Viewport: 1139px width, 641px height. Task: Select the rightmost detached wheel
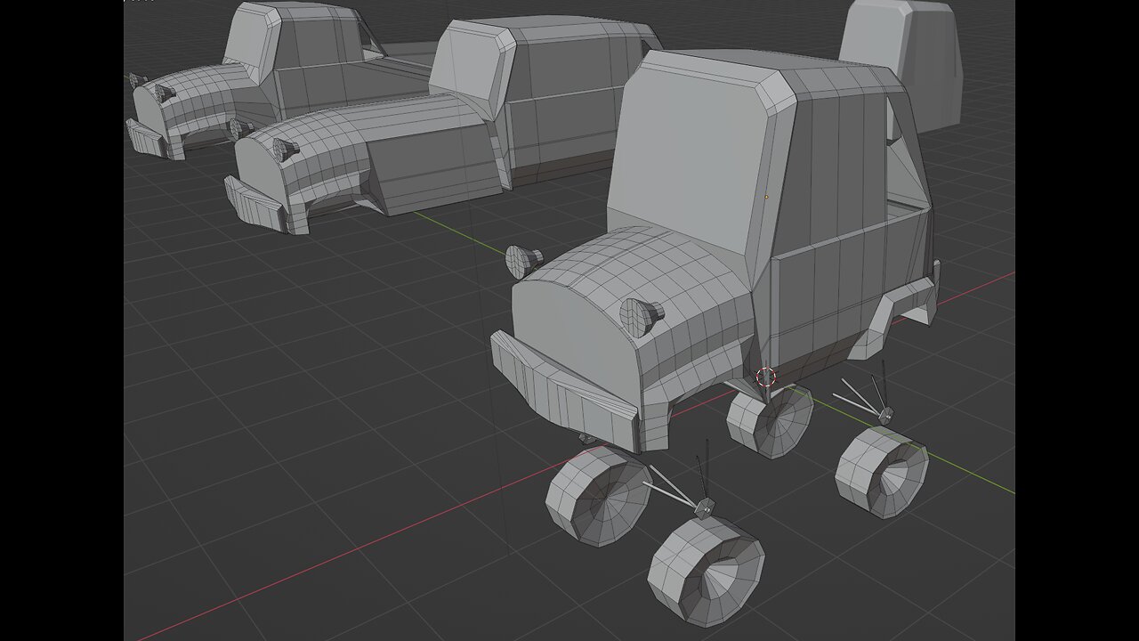pos(881,473)
